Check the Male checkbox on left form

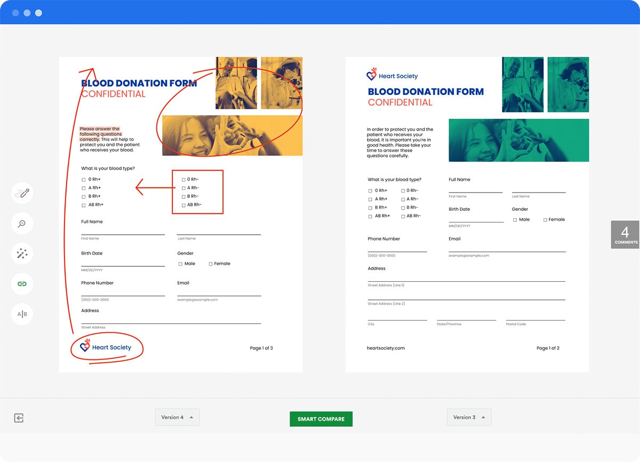[181, 264]
